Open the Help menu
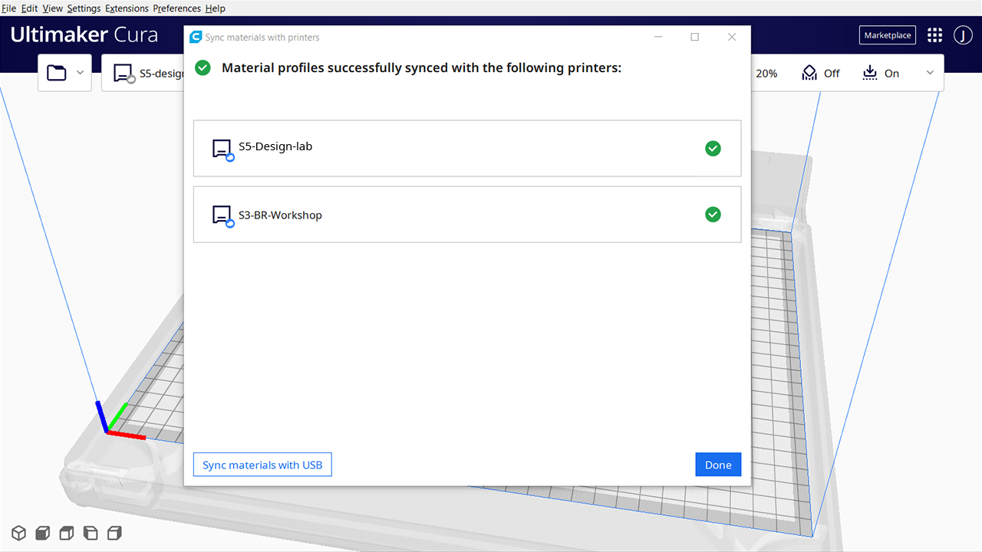Image resolution: width=982 pixels, height=552 pixels. tap(215, 8)
